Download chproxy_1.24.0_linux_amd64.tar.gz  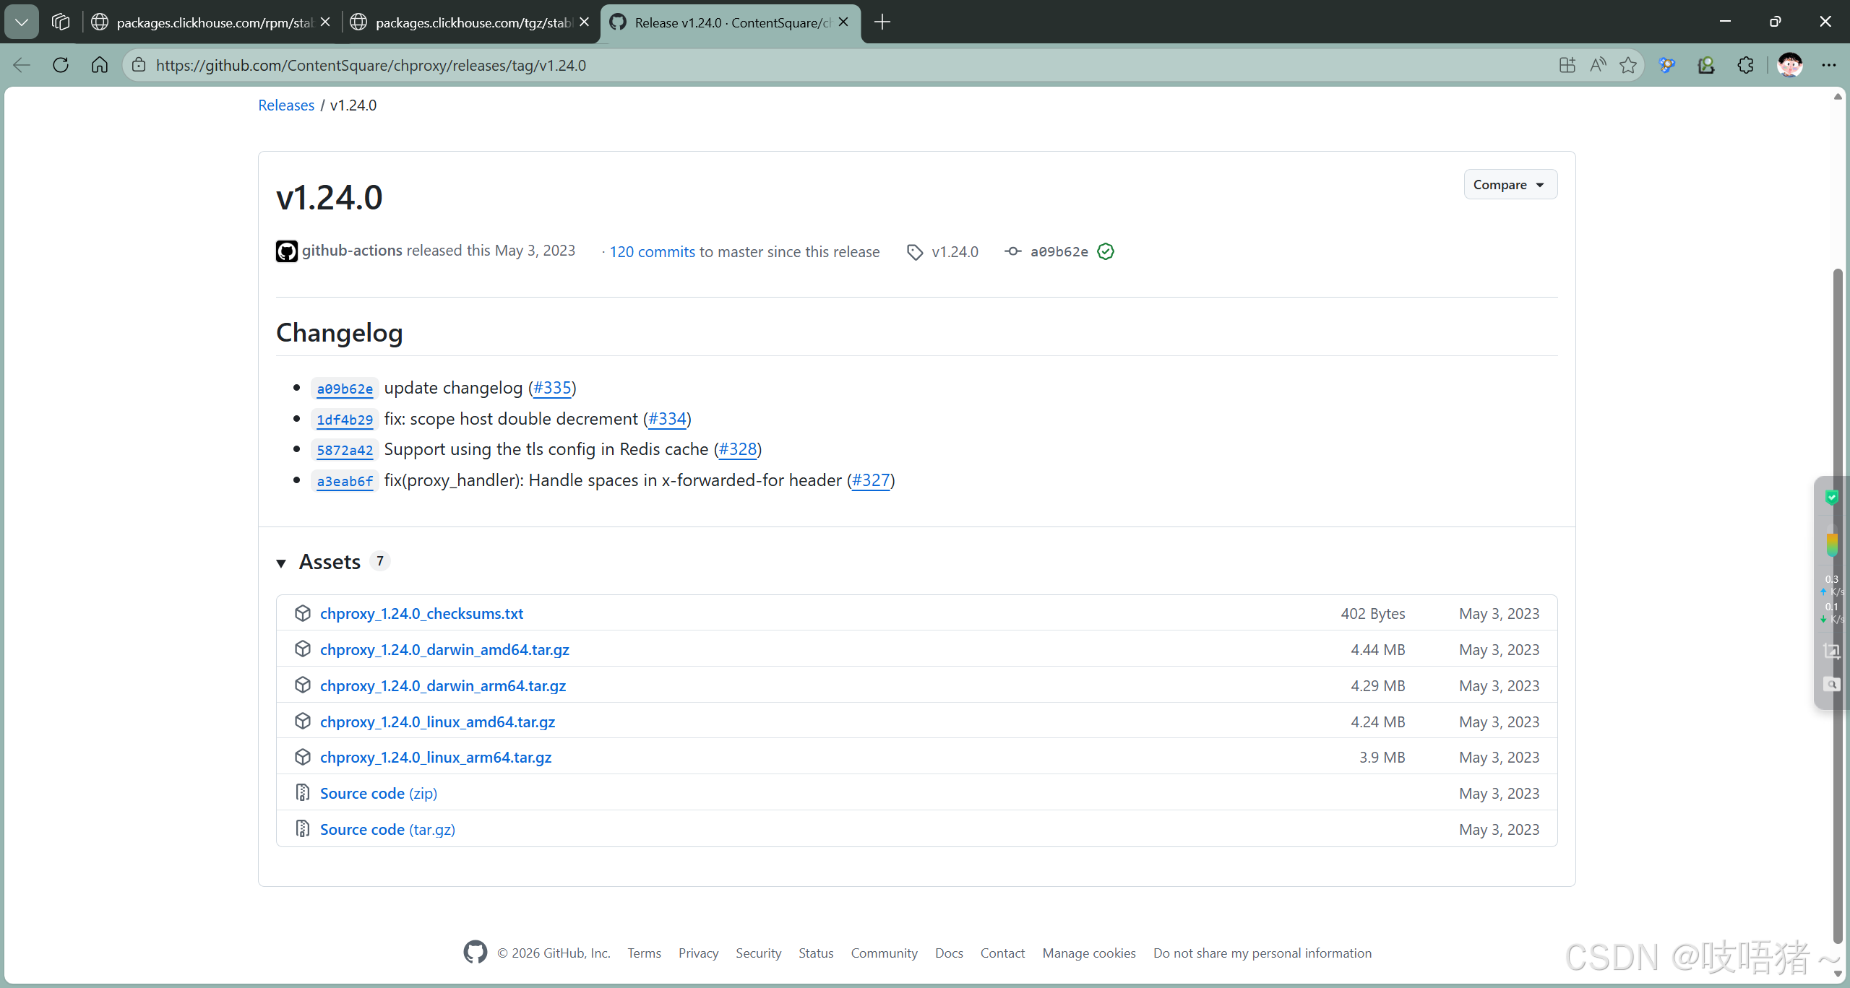point(437,721)
